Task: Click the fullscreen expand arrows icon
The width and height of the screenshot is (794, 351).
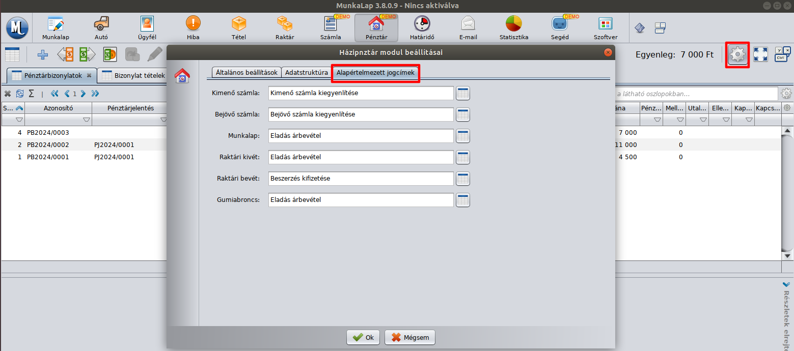Action: (760, 54)
